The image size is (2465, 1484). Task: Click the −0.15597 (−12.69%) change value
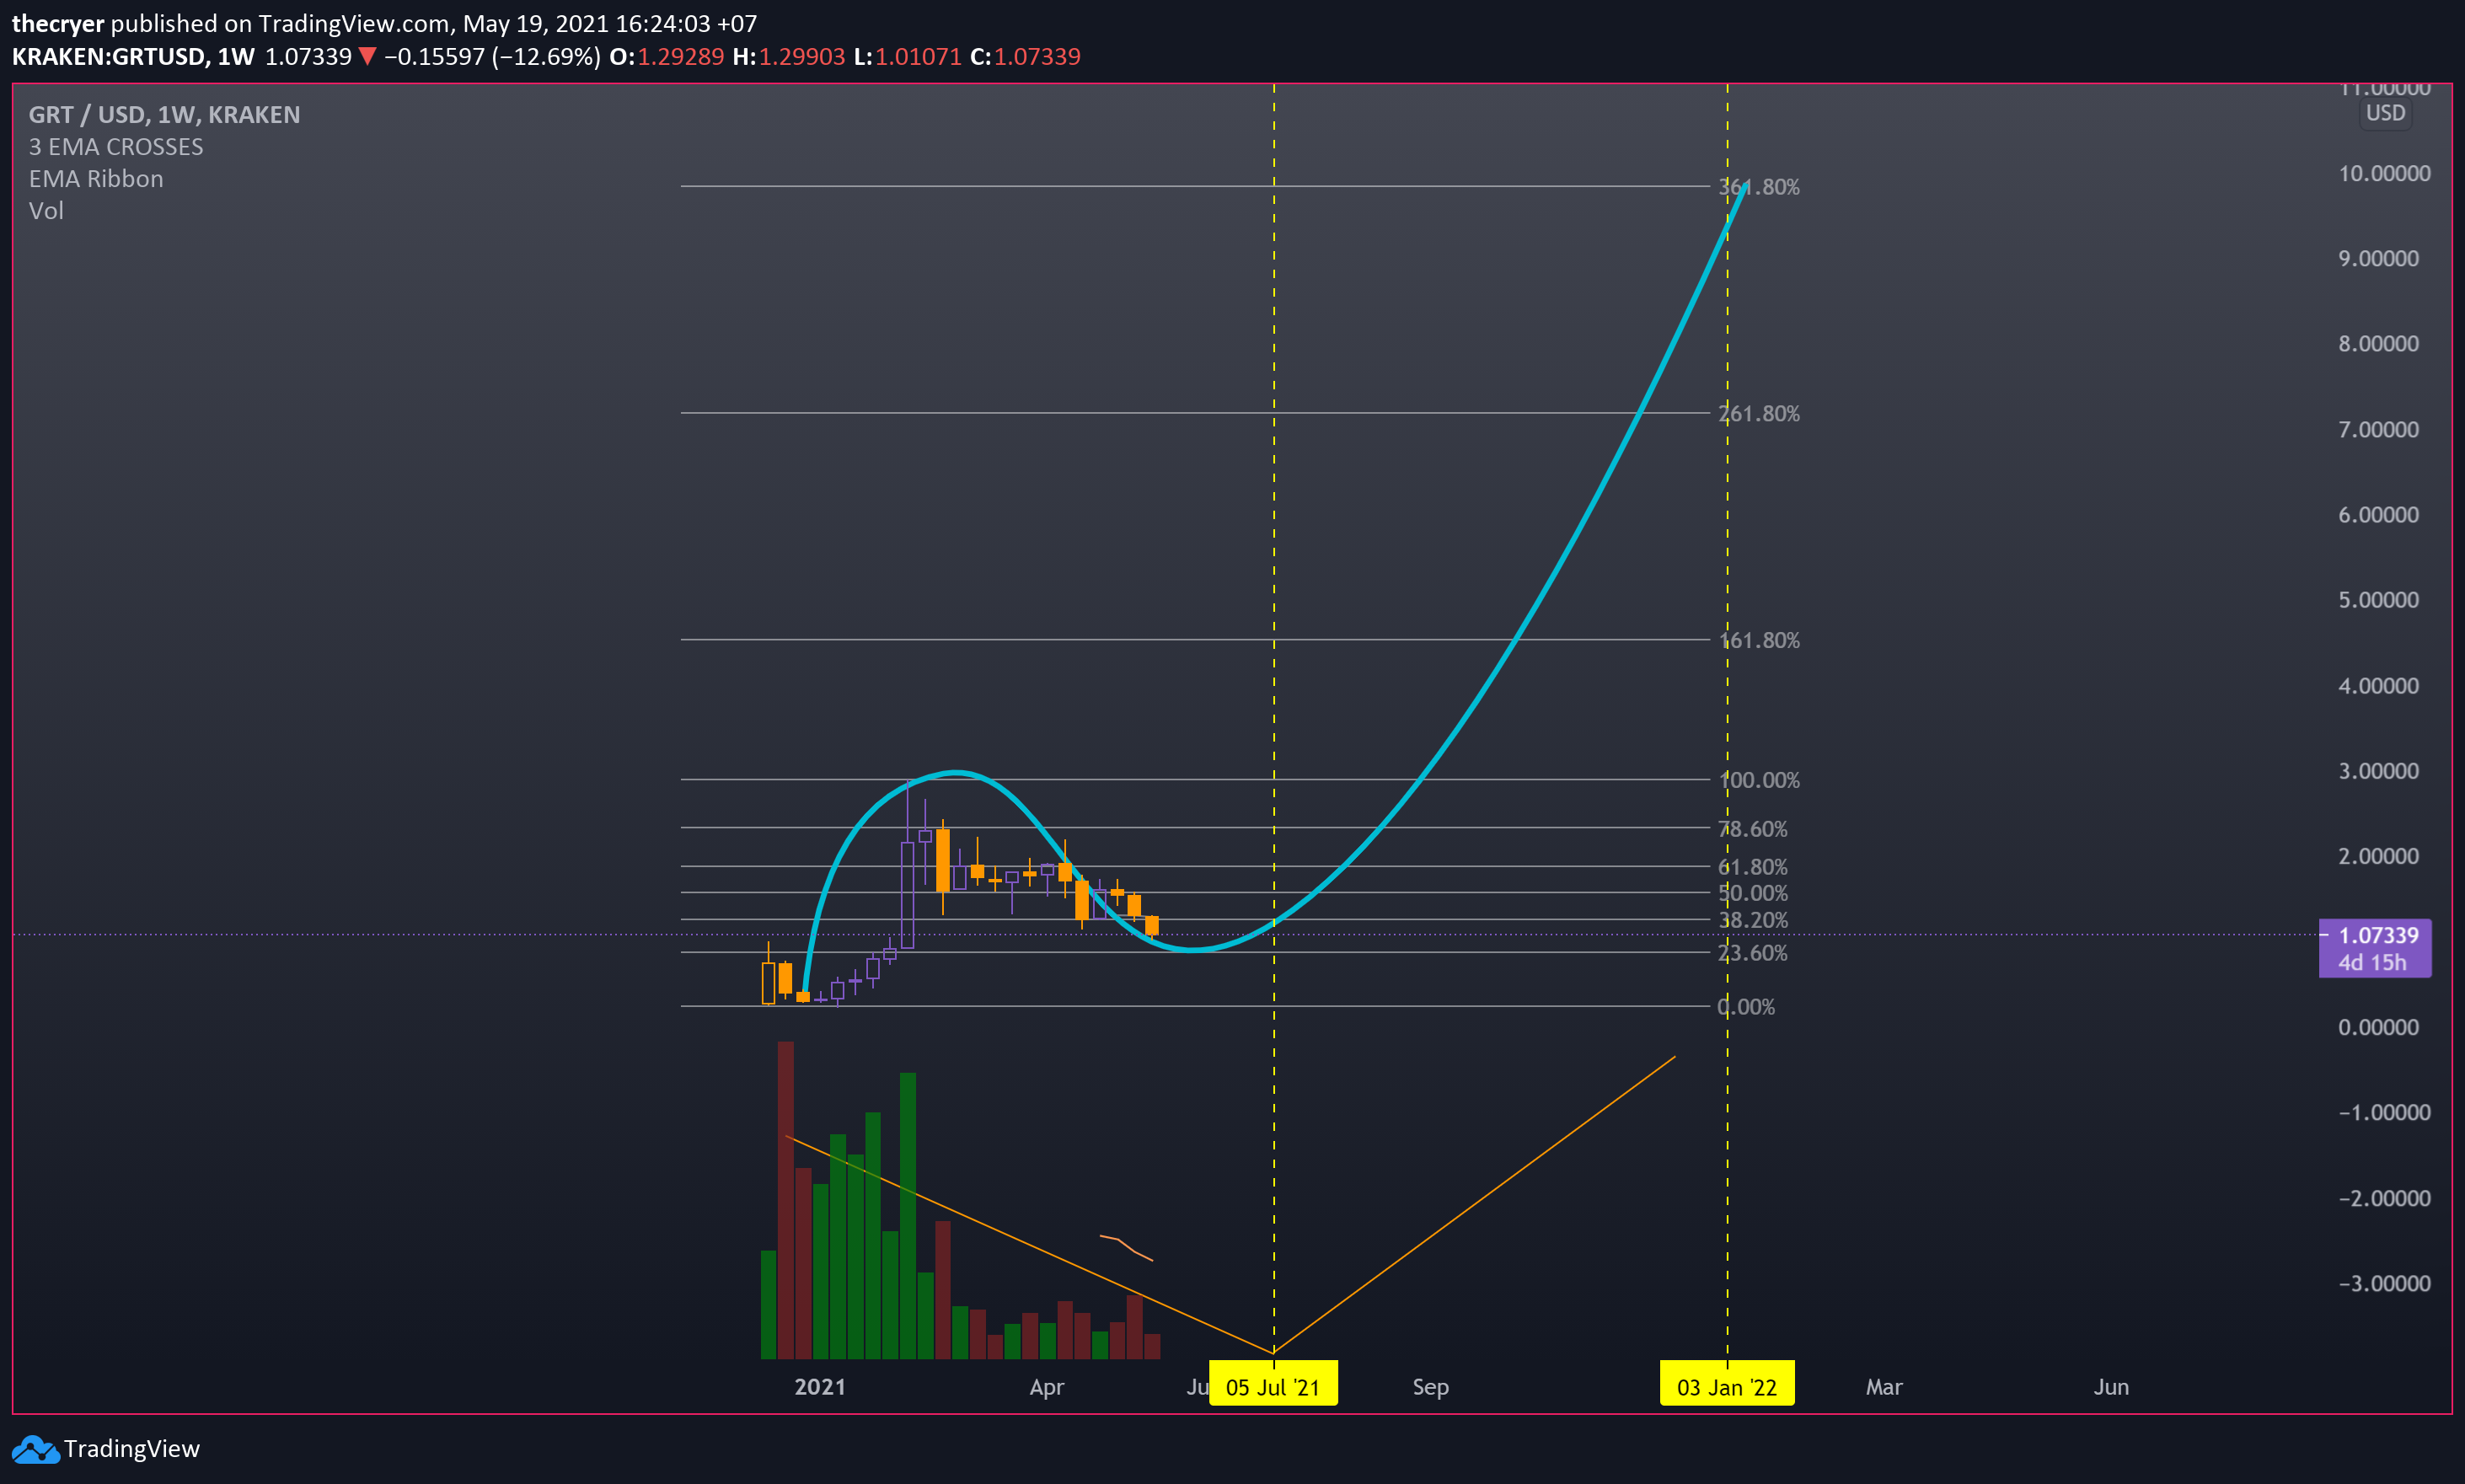click(x=493, y=56)
